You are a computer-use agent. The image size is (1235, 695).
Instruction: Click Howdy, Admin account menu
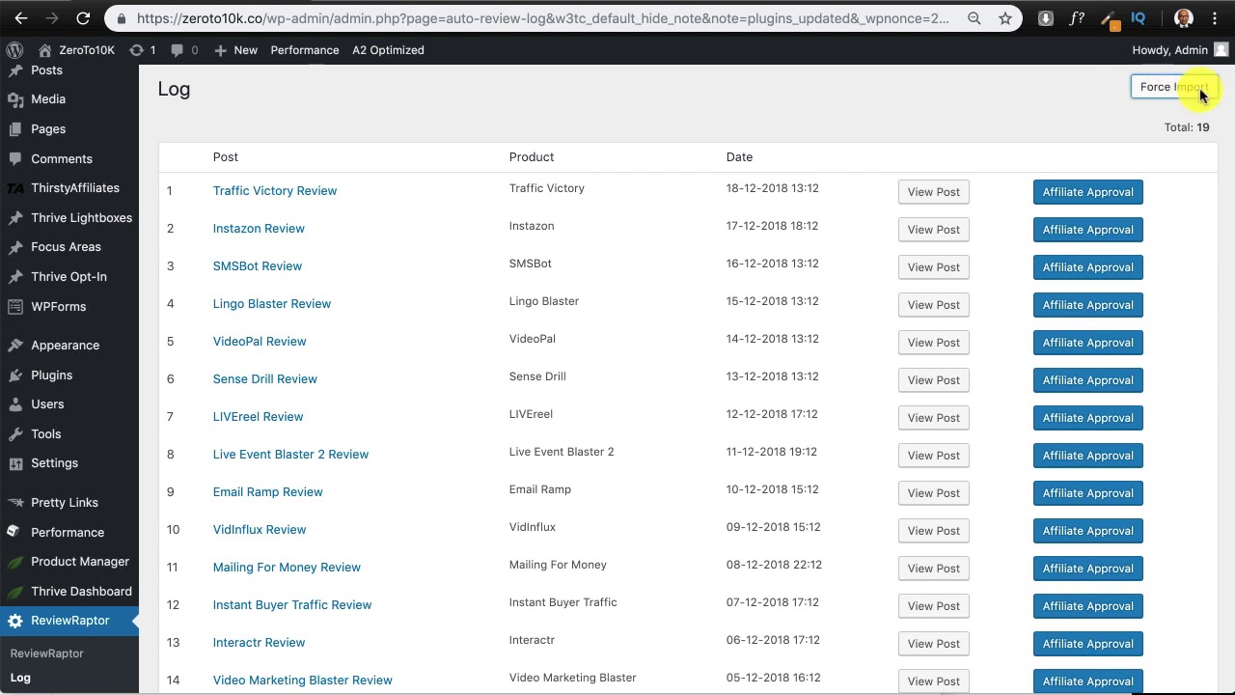pos(1180,50)
